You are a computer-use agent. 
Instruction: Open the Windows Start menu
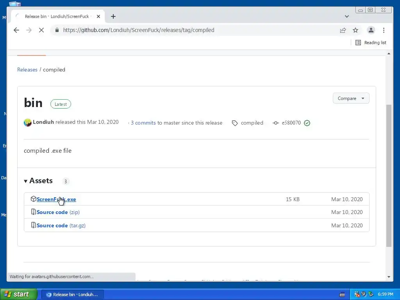[18, 294]
